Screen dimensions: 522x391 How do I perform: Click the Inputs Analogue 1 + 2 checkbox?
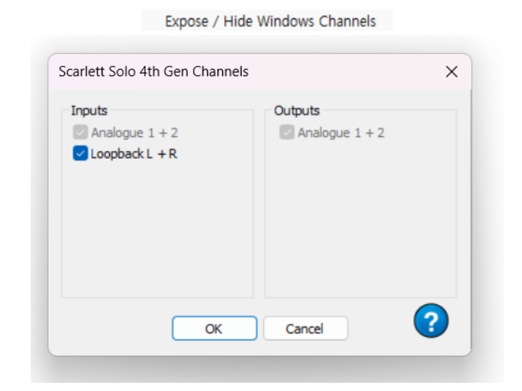pos(80,133)
